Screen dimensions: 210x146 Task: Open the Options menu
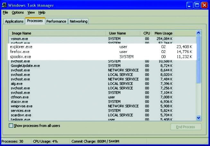point(18,13)
